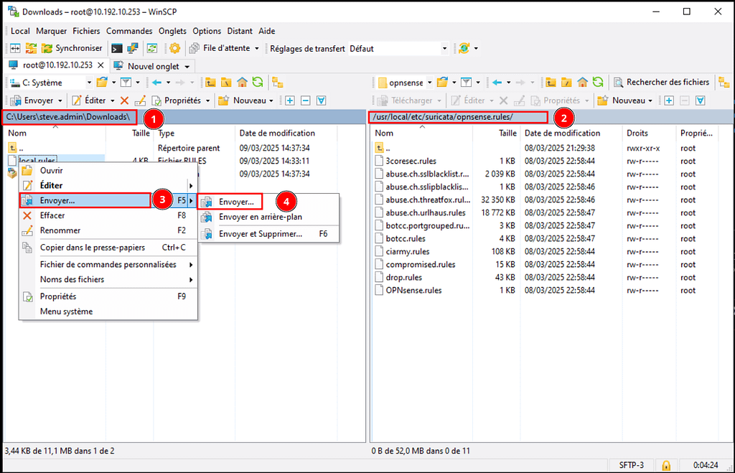The image size is (735, 473).
Task: Click the compare directories icon
Action: click(15, 49)
